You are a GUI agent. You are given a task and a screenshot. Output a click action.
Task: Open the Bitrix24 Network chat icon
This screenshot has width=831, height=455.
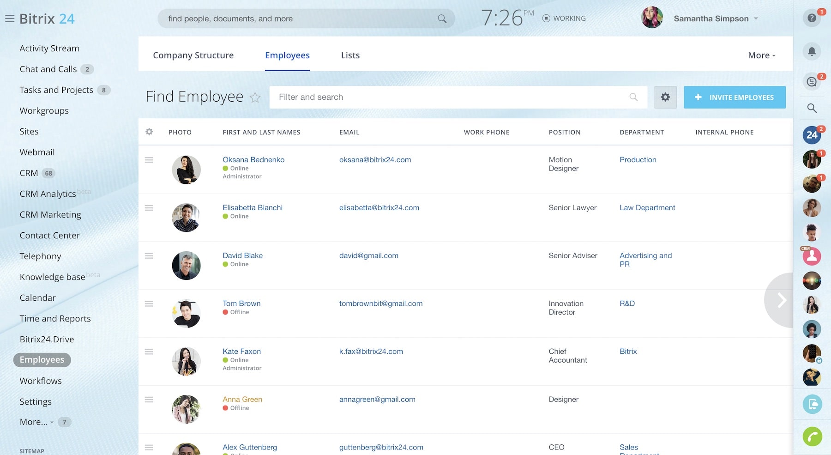point(812,135)
